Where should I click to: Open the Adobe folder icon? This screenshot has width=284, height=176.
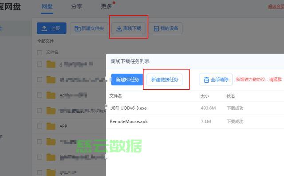pyautogui.click(x=51, y=95)
